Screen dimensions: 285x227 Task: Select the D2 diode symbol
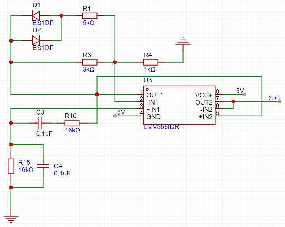(36, 40)
